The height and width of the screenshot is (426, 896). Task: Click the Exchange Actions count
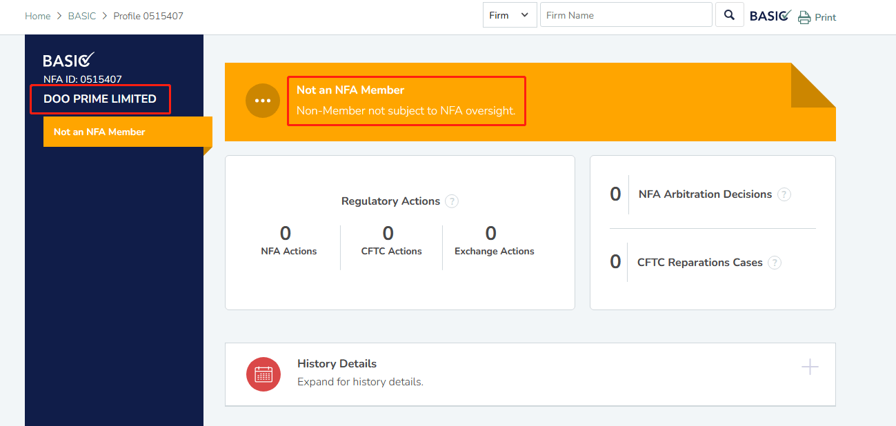(x=491, y=234)
